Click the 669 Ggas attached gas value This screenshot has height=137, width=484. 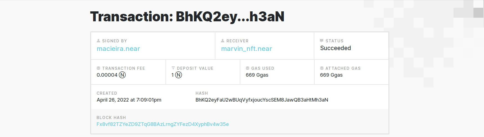331,75
